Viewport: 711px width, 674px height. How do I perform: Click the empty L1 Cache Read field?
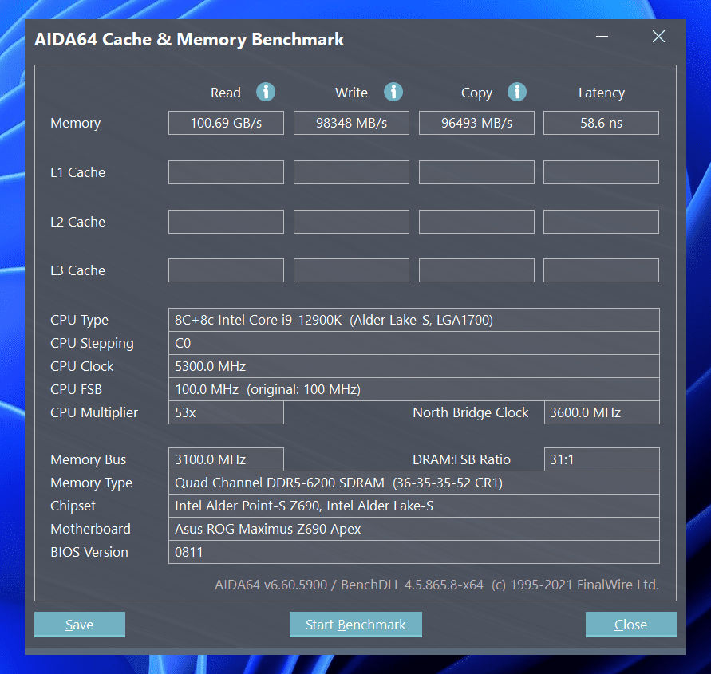(x=227, y=172)
